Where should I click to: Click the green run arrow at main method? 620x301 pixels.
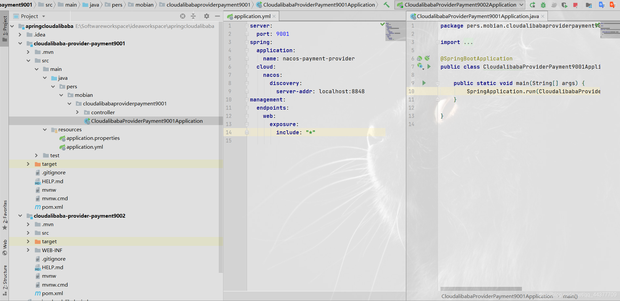click(x=424, y=83)
